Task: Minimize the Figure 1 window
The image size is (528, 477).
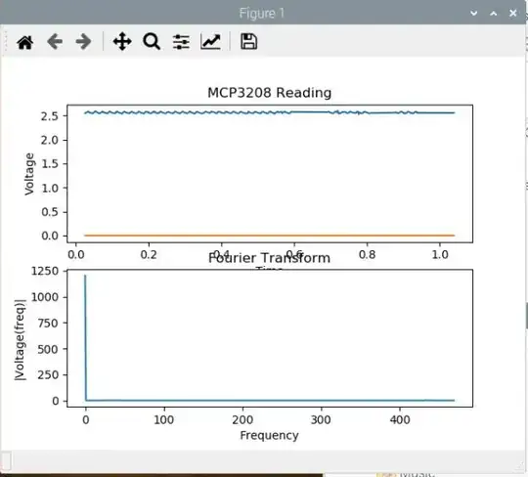Action: pyautogui.click(x=474, y=14)
